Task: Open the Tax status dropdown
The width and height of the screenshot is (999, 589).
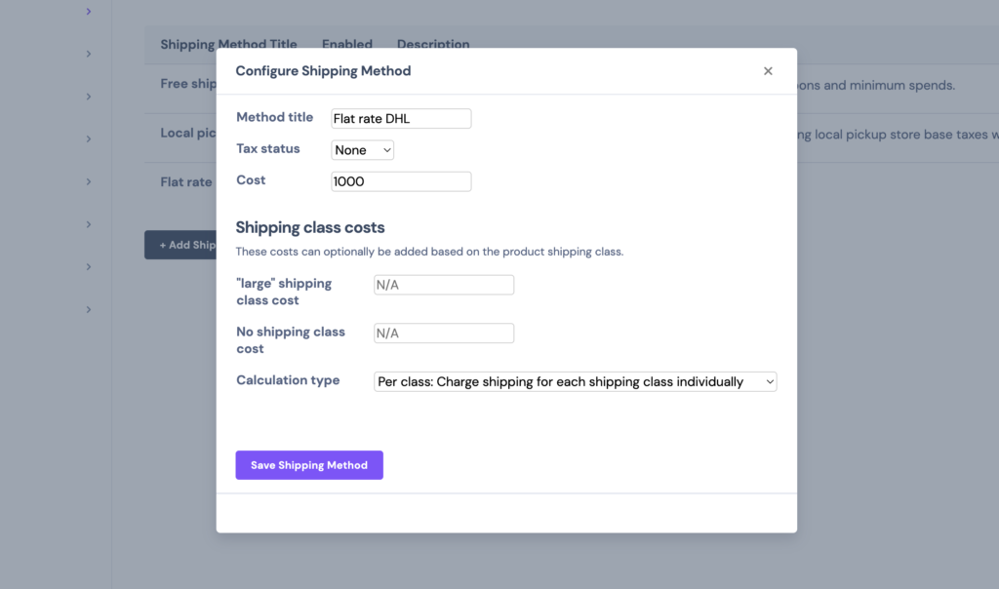Action: click(363, 150)
